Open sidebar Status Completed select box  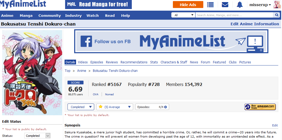(x=37, y=136)
